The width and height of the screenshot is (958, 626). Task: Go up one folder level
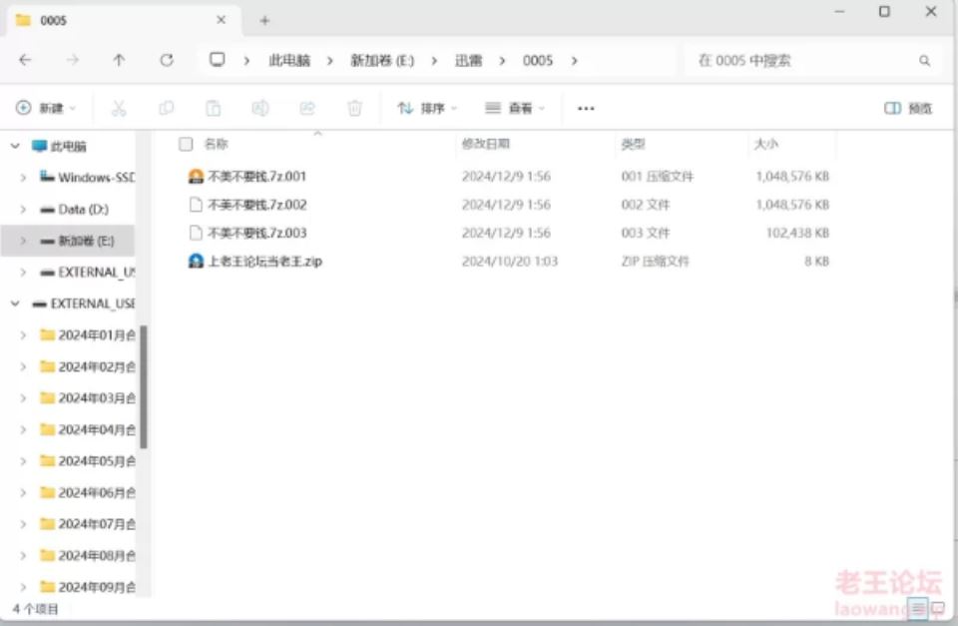coord(119,60)
